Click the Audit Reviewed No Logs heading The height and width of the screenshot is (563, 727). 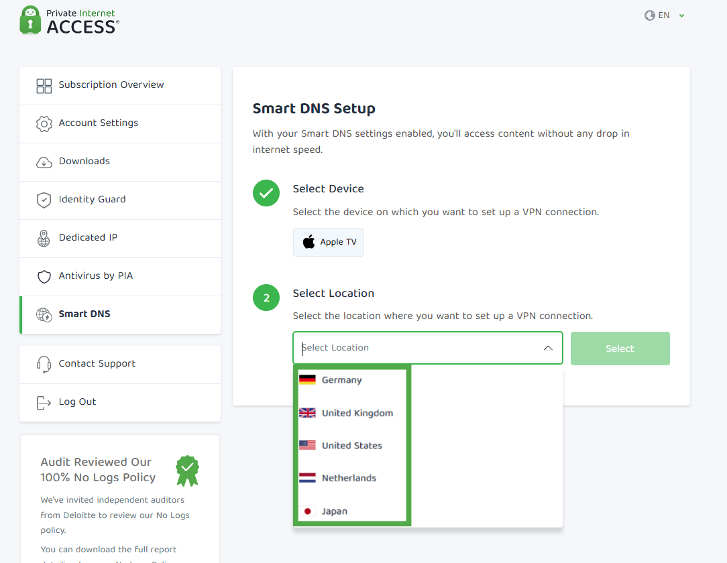coord(98,469)
